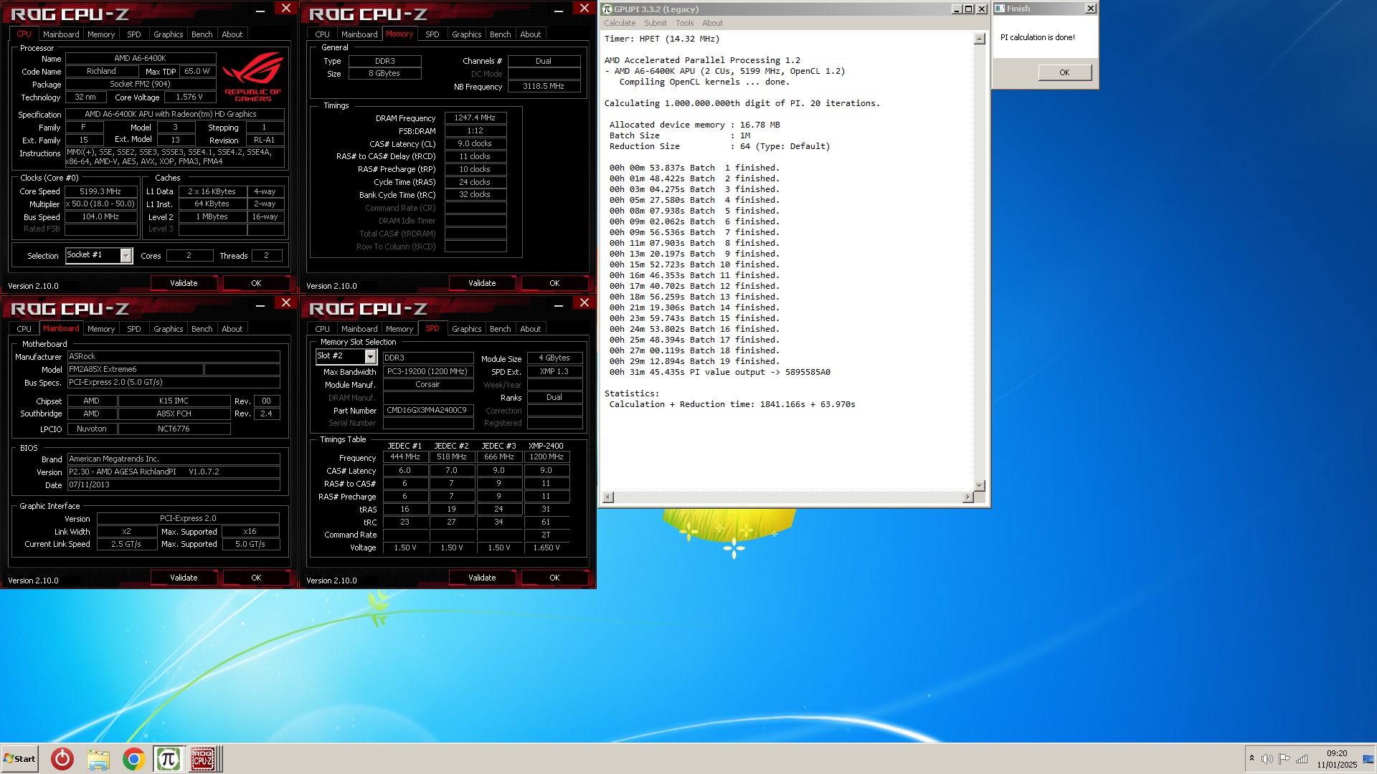Launch Google Chrome from taskbar

pos(133,759)
